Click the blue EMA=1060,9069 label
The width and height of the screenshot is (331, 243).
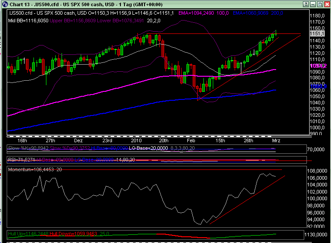coord(258,13)
